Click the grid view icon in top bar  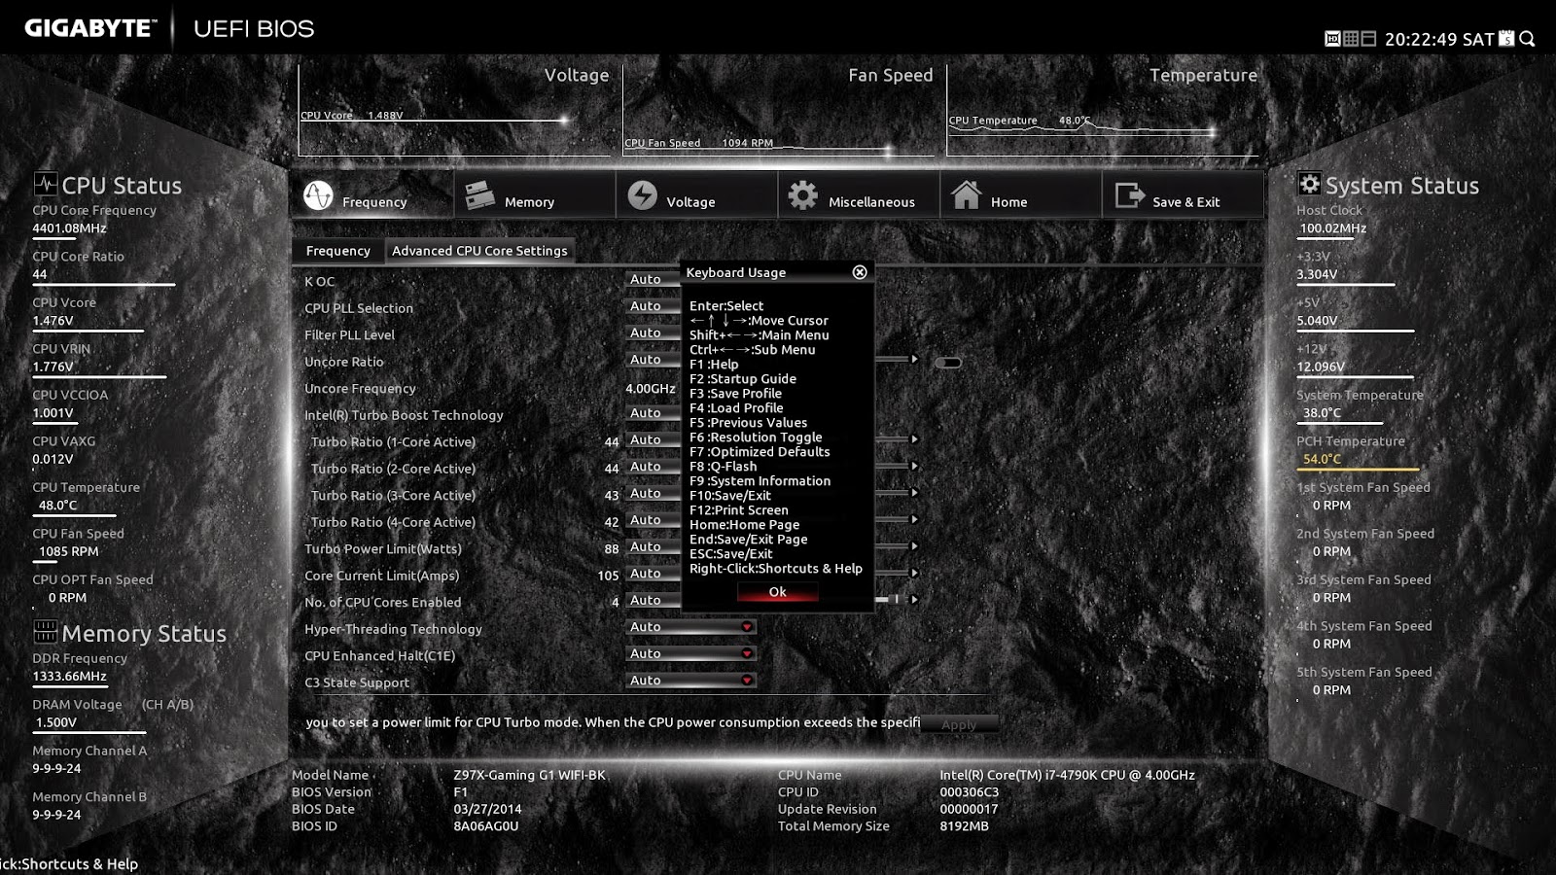point(1351,39)
